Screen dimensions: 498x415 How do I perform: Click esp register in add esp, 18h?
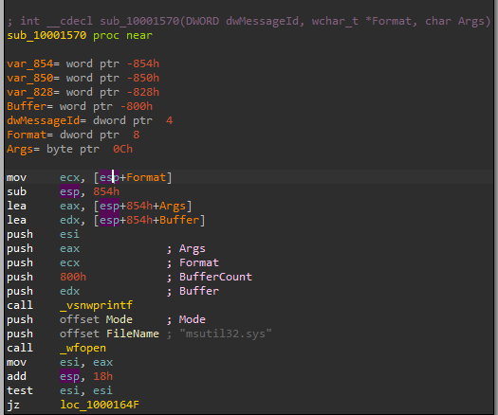[x=69, y=376]
